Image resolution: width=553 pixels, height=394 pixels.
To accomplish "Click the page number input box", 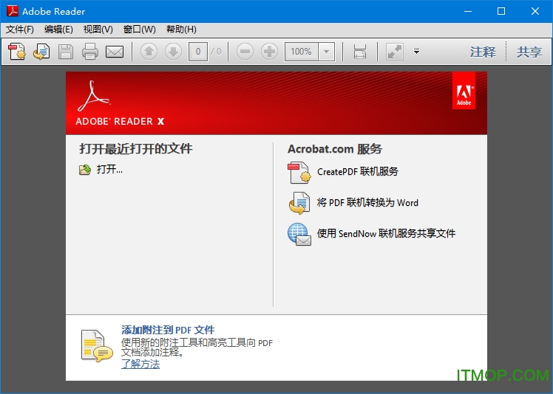I will [198, 52].
